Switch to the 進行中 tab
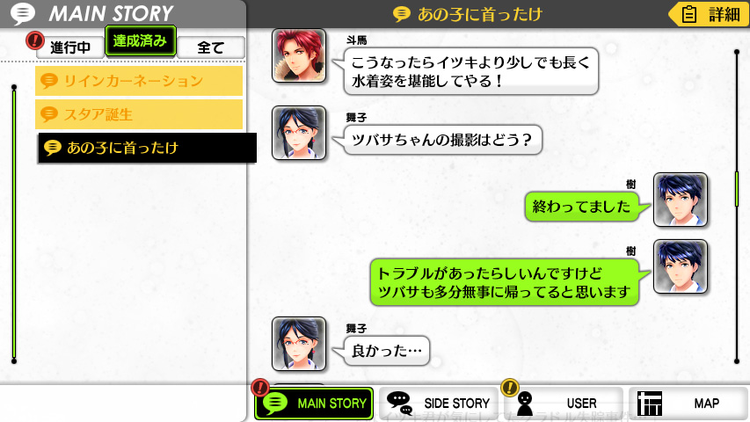This screenshot has height=422, width=750. 69,47
